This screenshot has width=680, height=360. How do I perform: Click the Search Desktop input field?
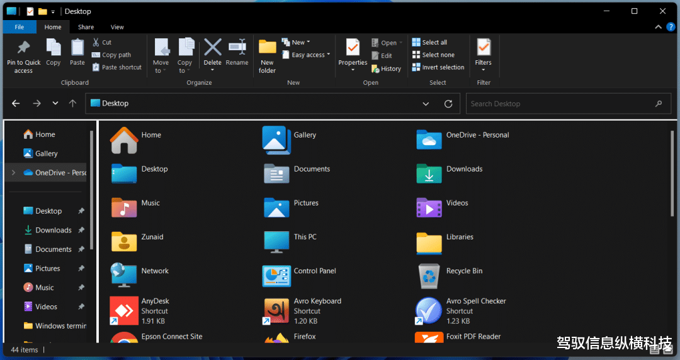pos(560,104)
